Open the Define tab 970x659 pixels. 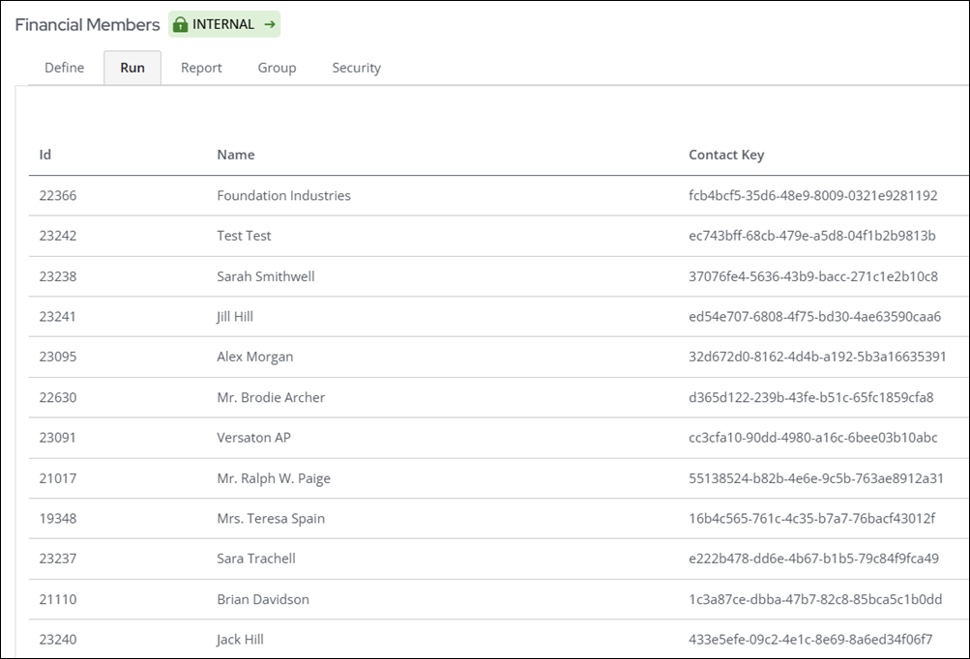65,68
